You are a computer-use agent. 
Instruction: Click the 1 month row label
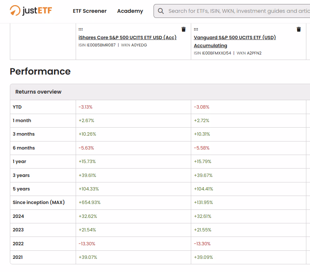pyautogui.click(x=22, y=121)
